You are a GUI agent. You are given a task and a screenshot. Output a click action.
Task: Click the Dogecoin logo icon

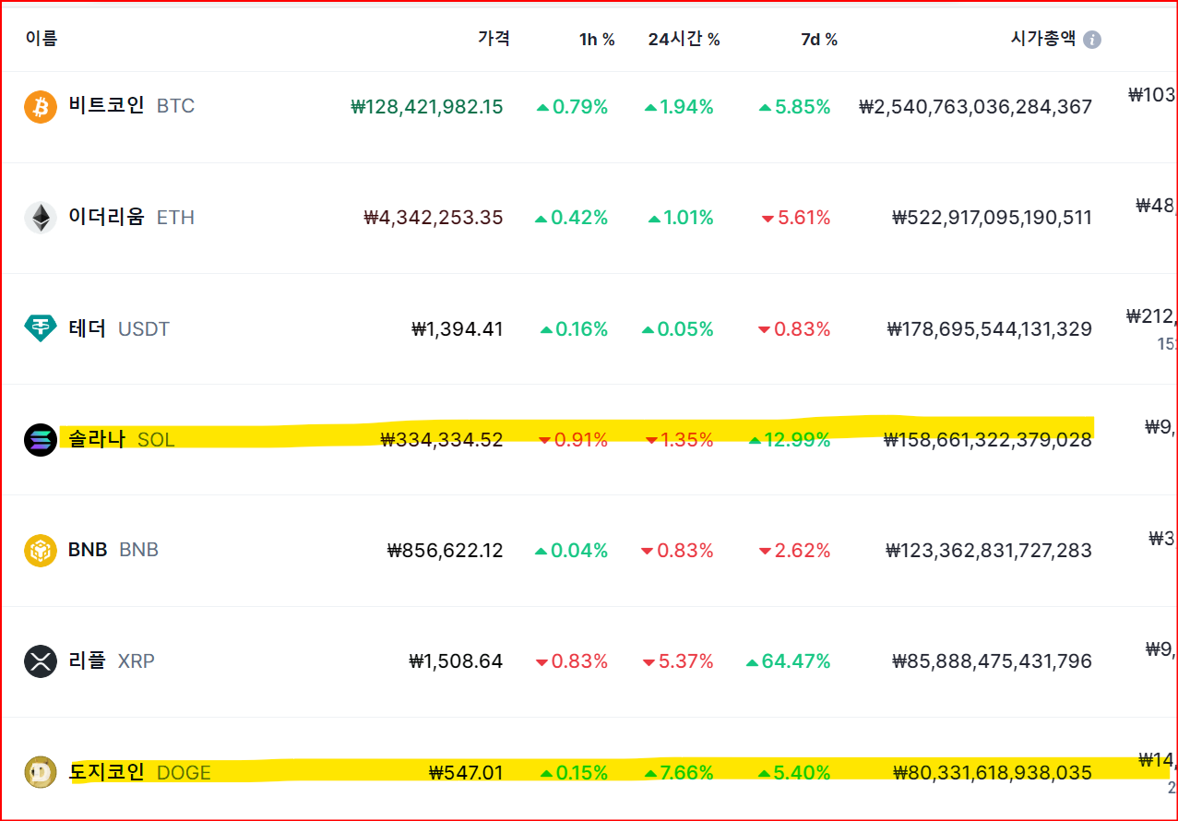click(x=41, y=772)
